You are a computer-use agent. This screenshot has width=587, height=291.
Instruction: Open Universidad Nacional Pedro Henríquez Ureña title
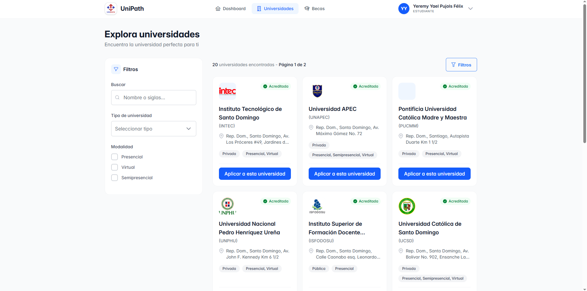click(249, 228)
